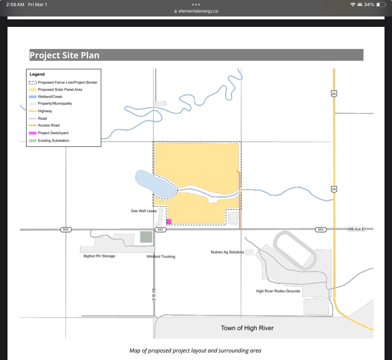Click the gray Road legend line

33,118
